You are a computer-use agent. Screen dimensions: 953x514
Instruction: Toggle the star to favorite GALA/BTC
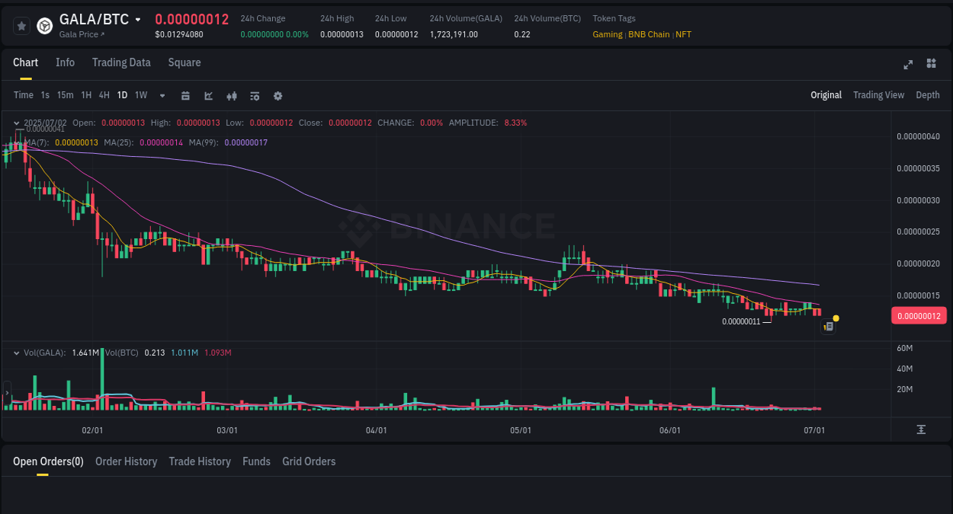(21, 25)
